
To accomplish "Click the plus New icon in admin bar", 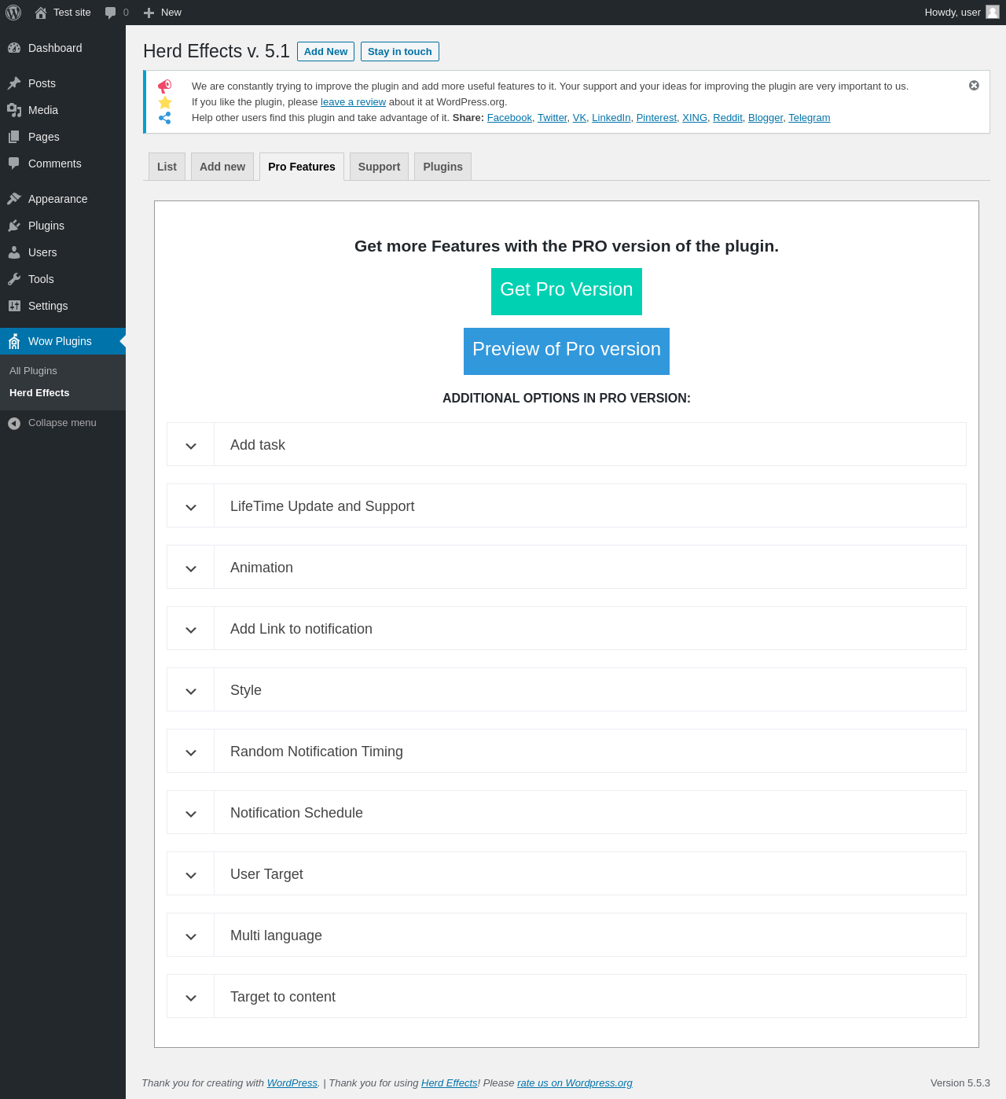I will (149, 13).
